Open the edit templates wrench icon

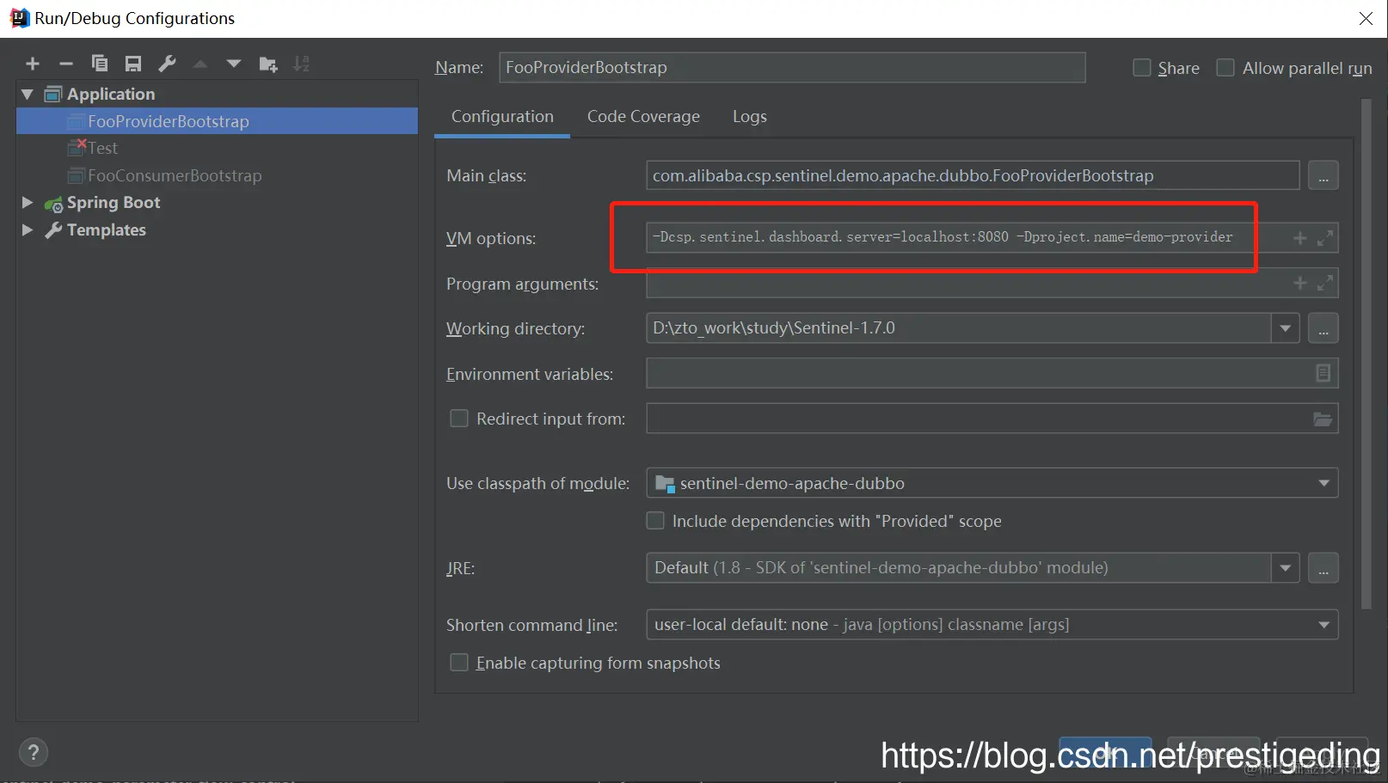(167, 64)
